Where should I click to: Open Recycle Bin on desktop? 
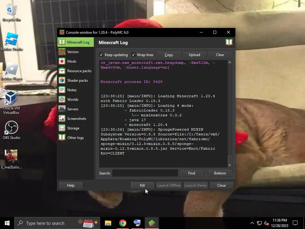click(x=12, y=13)
